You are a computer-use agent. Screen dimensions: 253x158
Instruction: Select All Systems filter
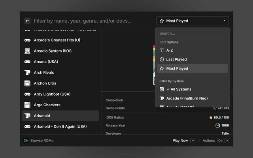(x=193, y=89)
